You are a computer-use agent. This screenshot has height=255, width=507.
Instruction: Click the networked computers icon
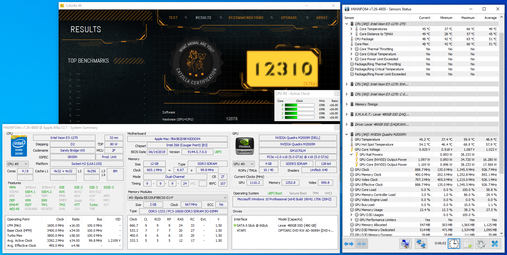coord(420,244)
